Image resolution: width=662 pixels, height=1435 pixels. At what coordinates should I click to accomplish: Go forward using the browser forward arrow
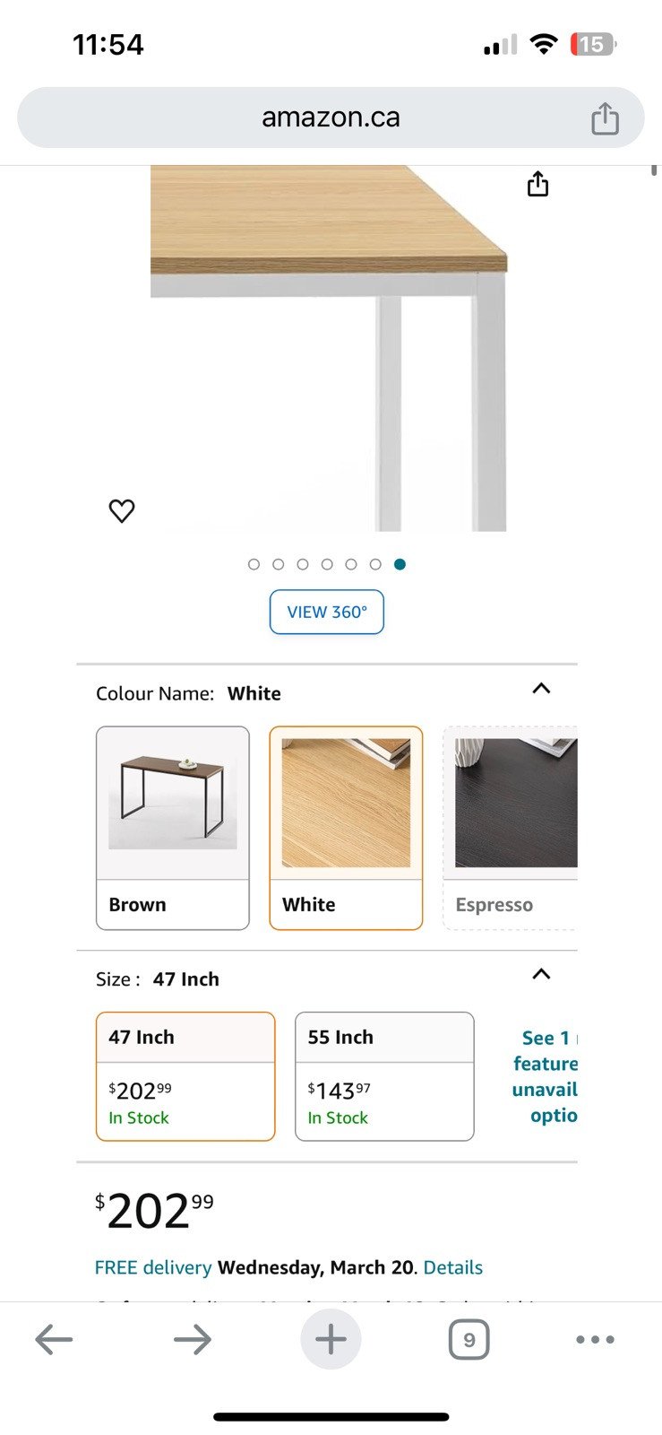(x=193, y=1340)
